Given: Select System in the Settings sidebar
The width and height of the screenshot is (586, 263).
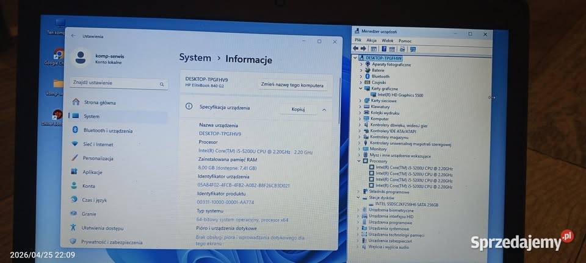Looking at the screenshot, I should coord(118,116).
